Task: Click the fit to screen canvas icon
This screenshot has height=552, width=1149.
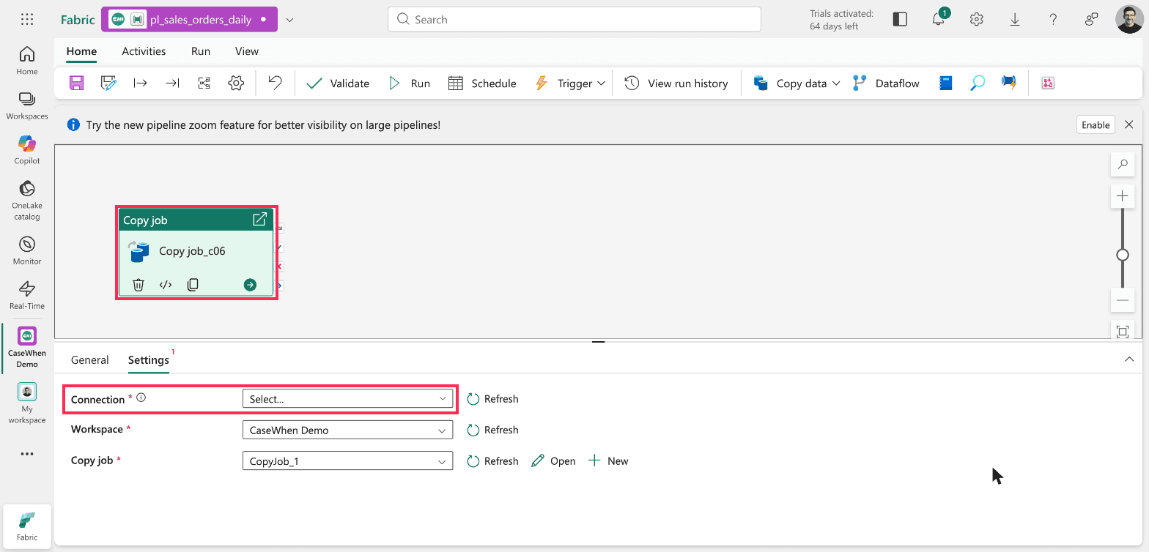Action: point(1122,332)
